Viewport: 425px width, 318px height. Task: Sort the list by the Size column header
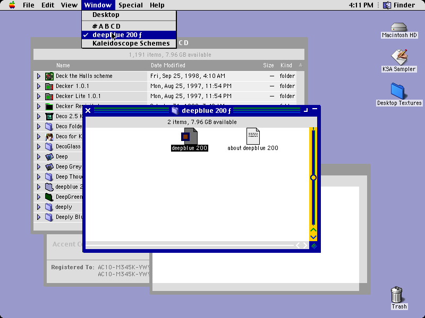tap(268, 65)
